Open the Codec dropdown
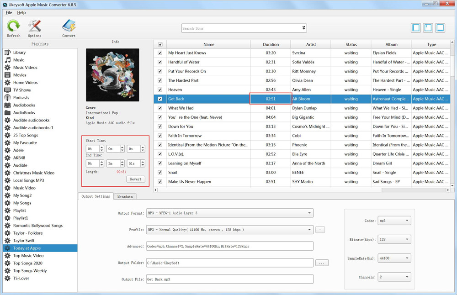457x295 pixels. 394,221
